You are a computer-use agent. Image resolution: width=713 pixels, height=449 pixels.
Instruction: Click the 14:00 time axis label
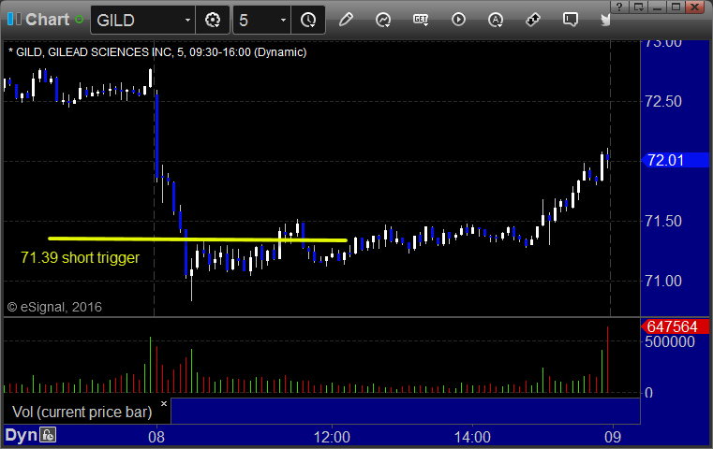point(472,437)
